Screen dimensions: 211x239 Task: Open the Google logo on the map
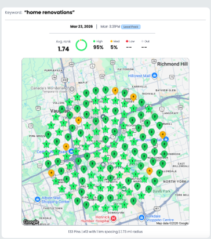pyautogui.click(x=31, y=222)
